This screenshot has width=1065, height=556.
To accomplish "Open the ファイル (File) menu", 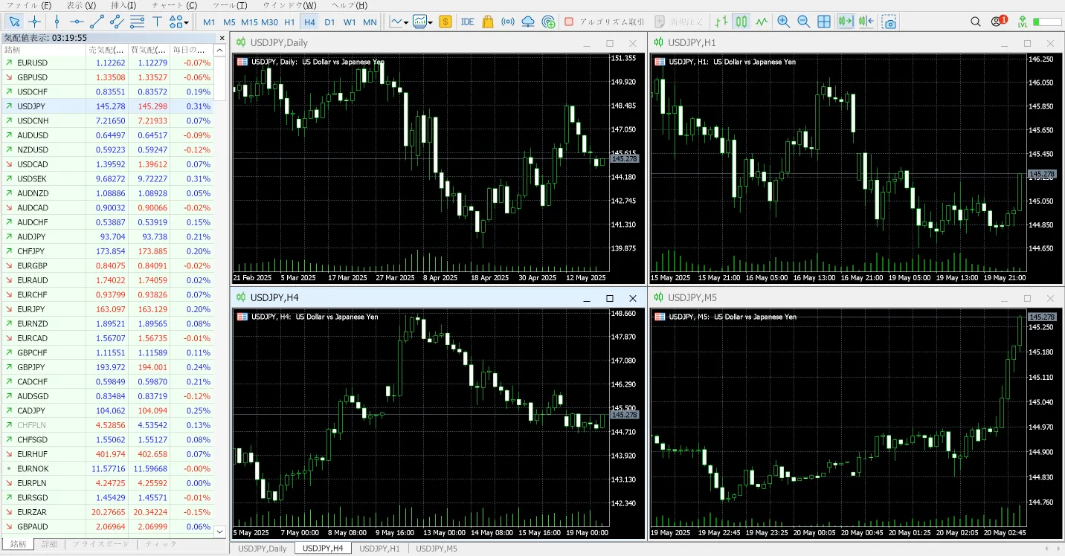I will pos(28,5).
